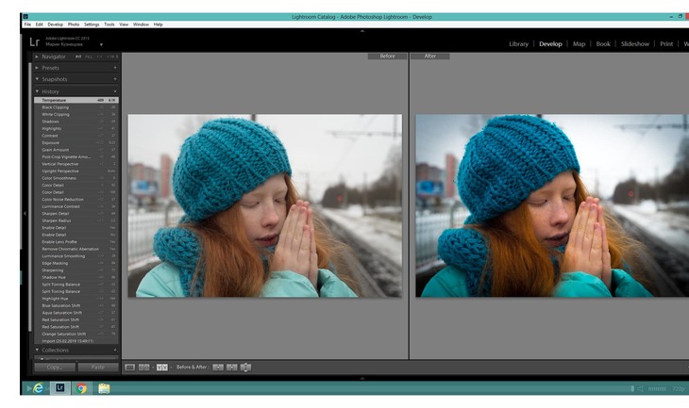Open the Help menu

159,24
